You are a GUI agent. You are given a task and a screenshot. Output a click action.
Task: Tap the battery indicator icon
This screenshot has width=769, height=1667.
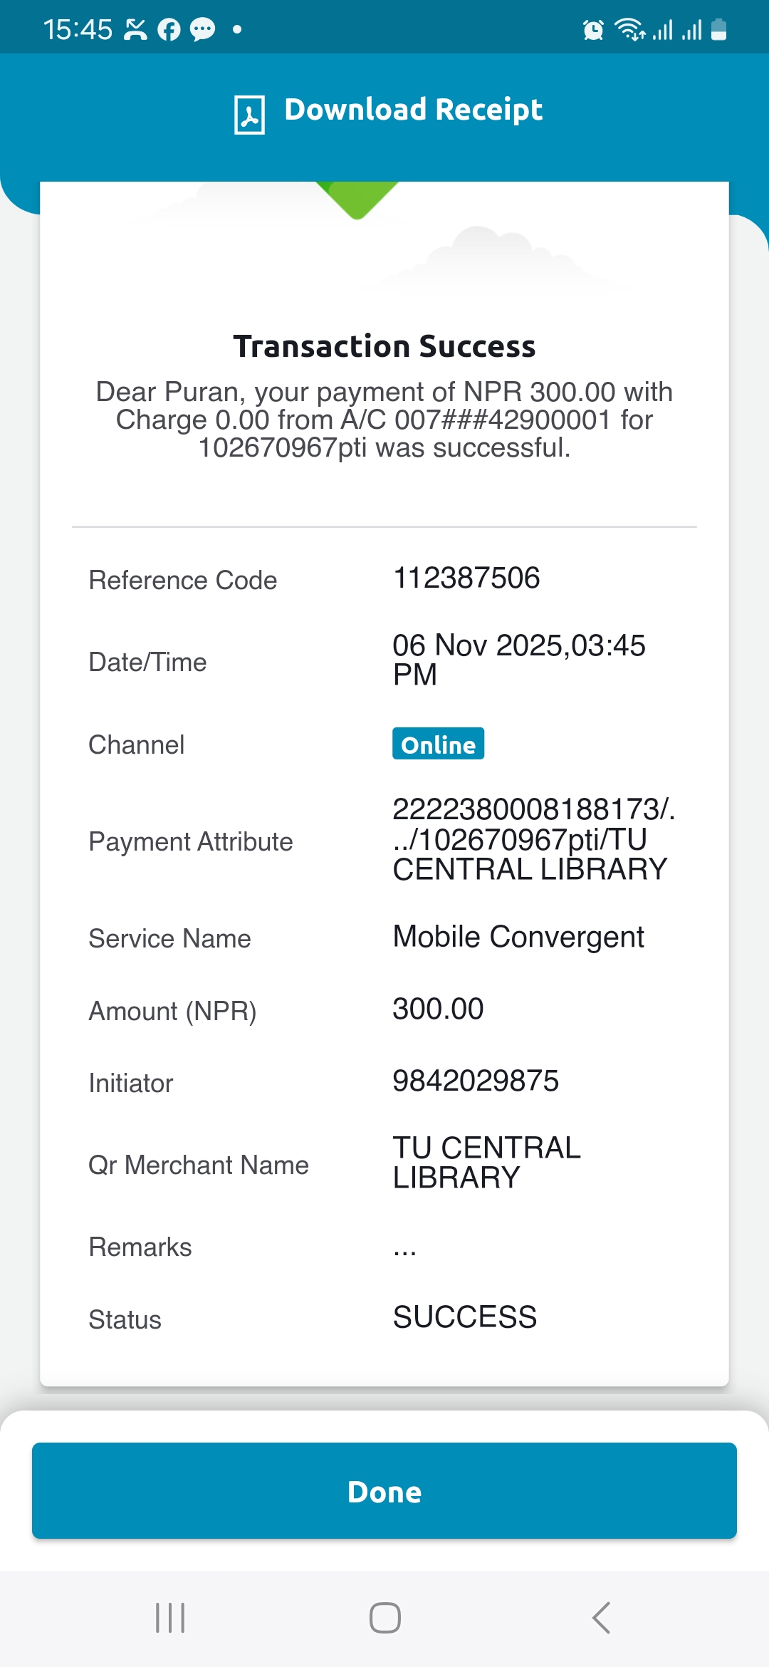[718, 30]
